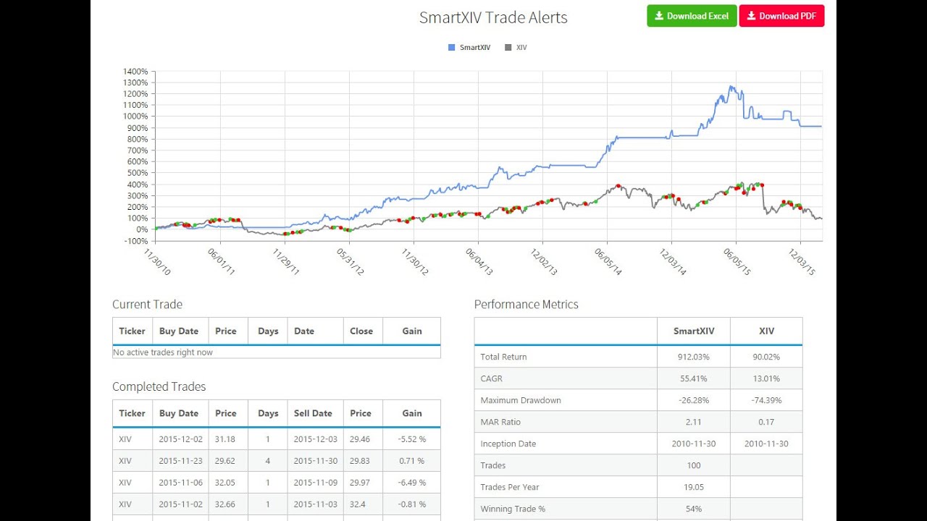This screenshot has width=927, height=521.
Task: Click the Gain header in Completed Trades
Action: click(412, 414)
